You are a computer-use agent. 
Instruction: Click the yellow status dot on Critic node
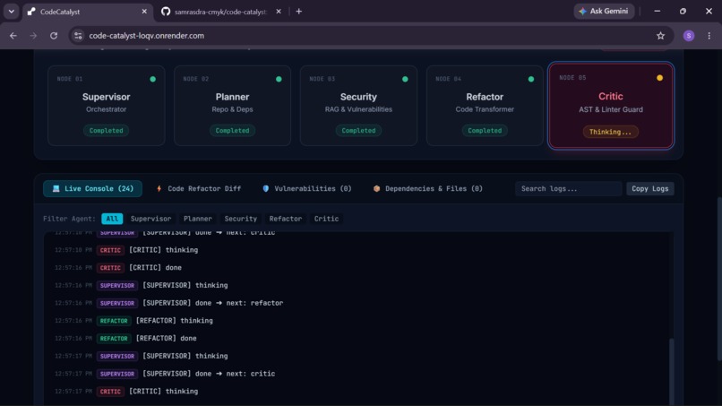660,78
